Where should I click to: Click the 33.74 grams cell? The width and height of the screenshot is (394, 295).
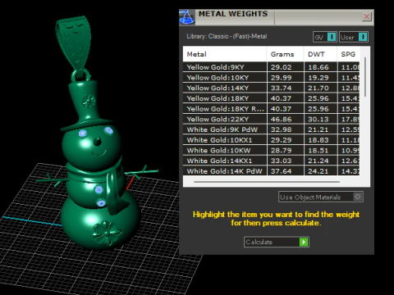pyautogui.click(x=286, y=88)
